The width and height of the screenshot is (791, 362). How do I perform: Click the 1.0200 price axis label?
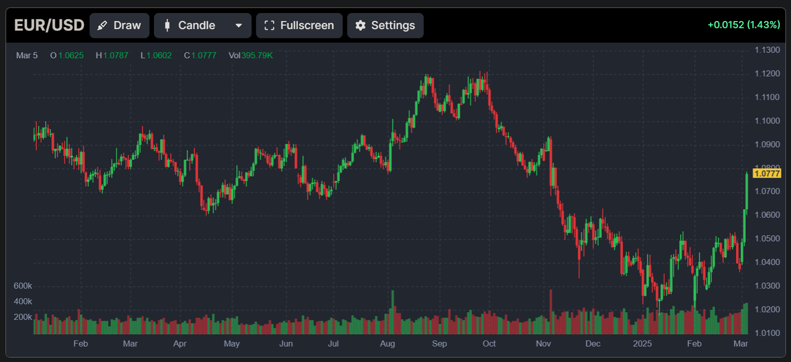(x=768, y=309)
